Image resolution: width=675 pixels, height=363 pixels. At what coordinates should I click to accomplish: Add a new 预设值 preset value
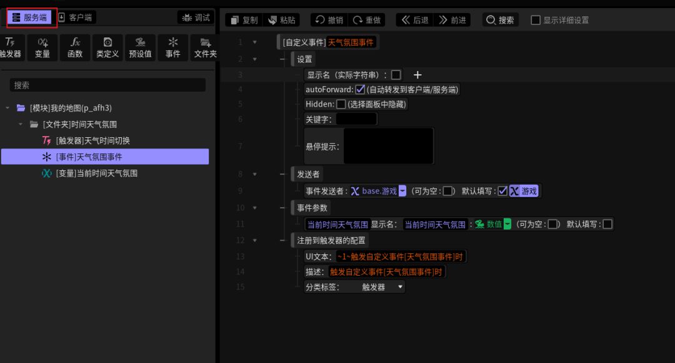tap(141, 47)
